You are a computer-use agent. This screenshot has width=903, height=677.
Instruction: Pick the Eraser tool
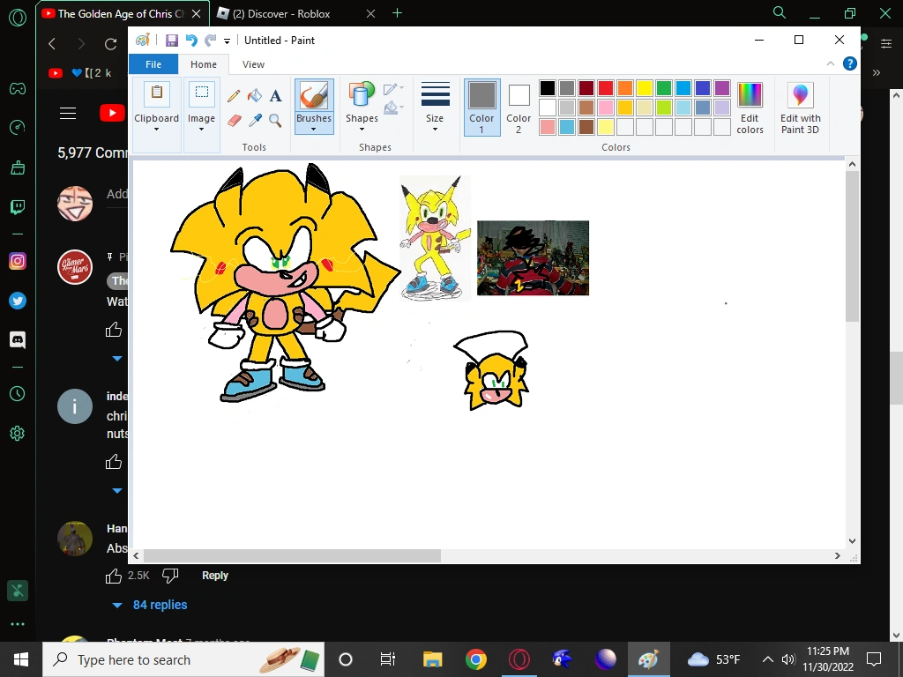pyautogui.click(x=234, y=120)
